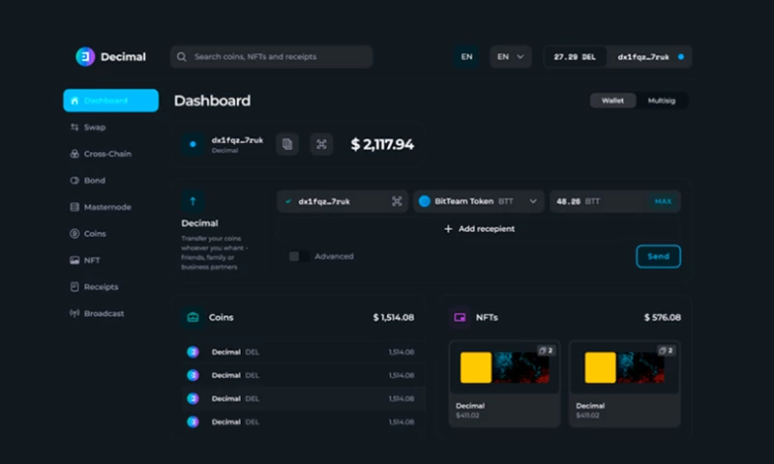Click the blue status dot in header
Screen dimensions: 774x464
[x=681, y=57]
